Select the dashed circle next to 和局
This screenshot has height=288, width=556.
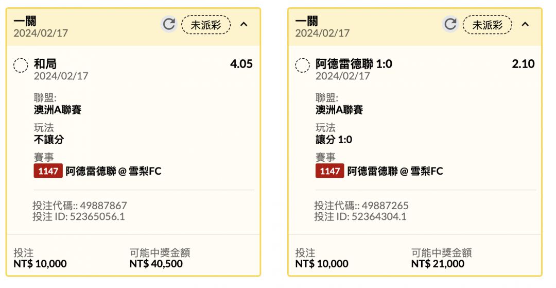click(x=21, y=65)
